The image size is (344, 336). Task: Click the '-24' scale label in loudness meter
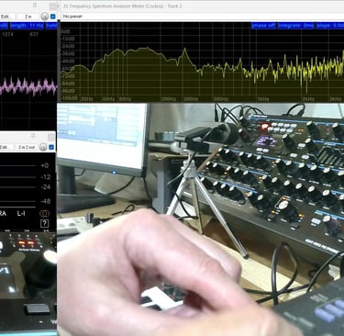pos(46,187)
